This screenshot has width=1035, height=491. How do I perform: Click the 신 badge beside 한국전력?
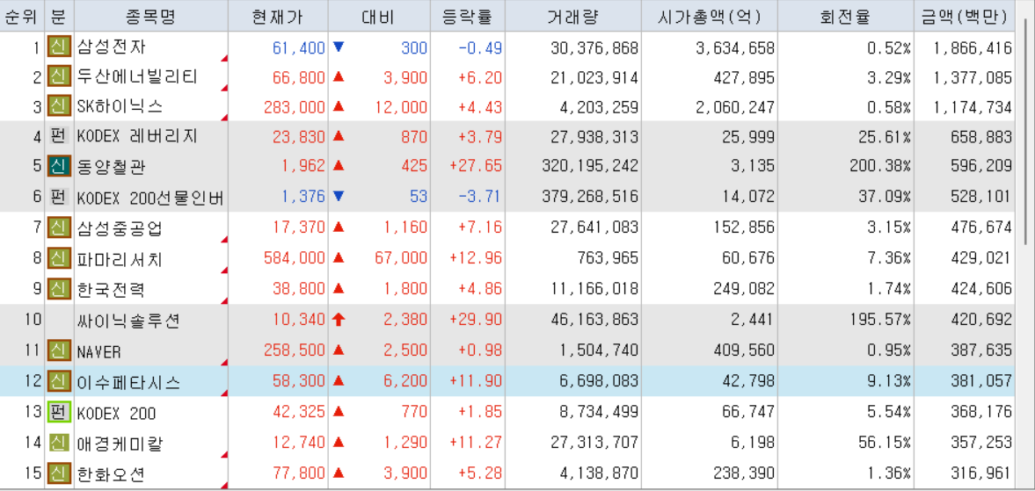tap(59, 288)
